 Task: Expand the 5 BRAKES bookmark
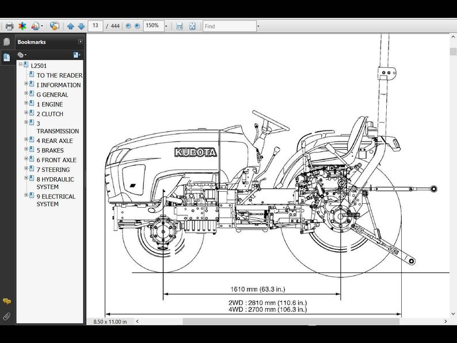point(26,149)
